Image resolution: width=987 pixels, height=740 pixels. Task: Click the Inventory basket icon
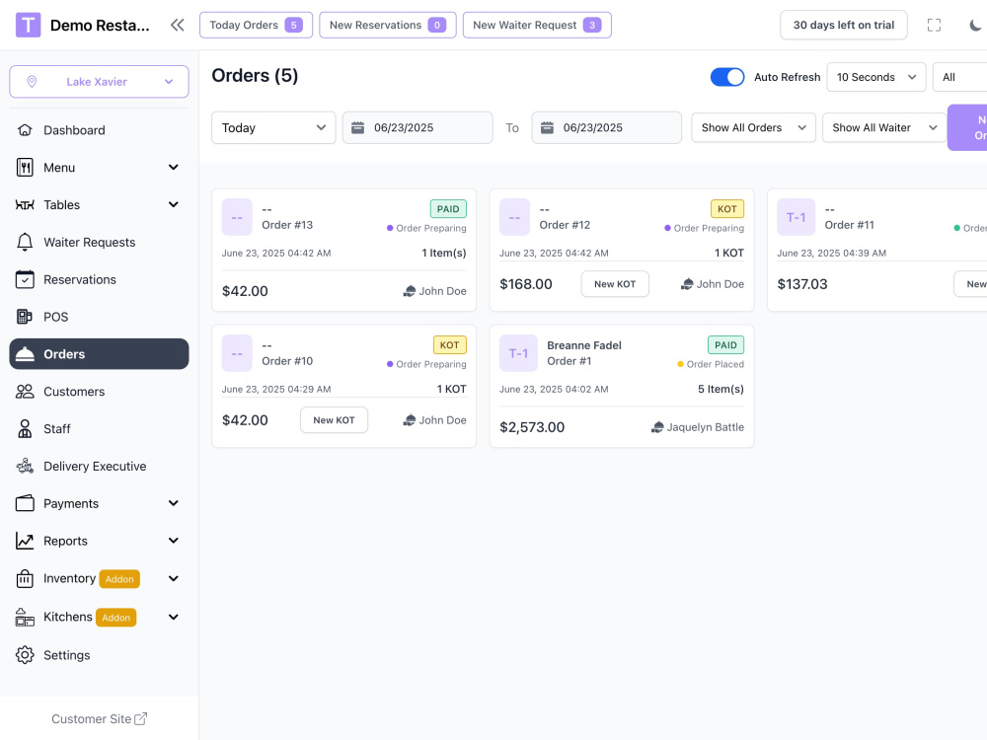coord(25,578)
